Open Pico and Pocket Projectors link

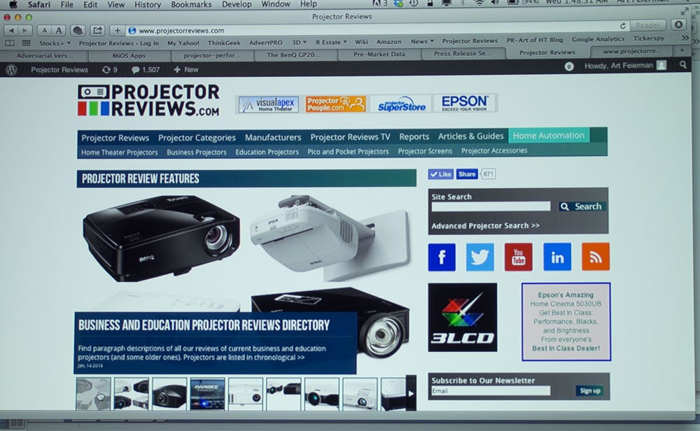[x=348, y=152]
